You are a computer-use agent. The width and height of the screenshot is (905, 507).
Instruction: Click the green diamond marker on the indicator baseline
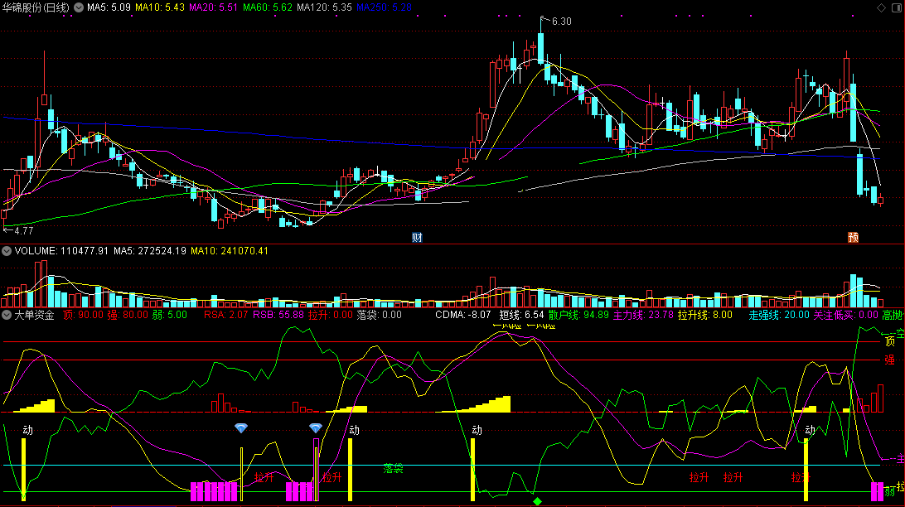537,501
